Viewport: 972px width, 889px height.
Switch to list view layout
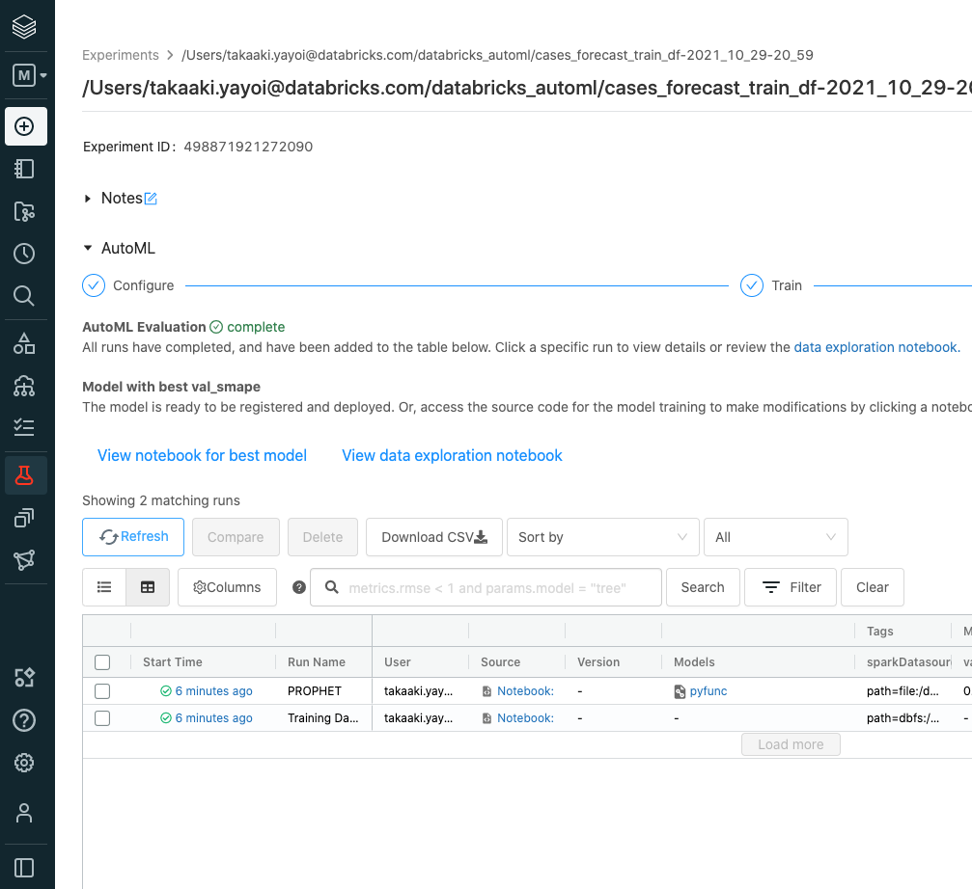pyautogui.click(x=104, y=587)
